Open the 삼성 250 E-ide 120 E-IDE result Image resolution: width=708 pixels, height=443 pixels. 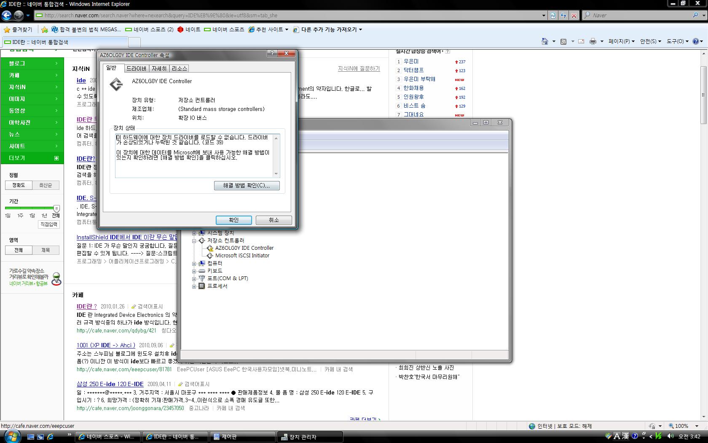(110, 384)
